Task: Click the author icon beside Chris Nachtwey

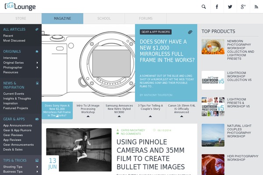Action: [118, 130]
